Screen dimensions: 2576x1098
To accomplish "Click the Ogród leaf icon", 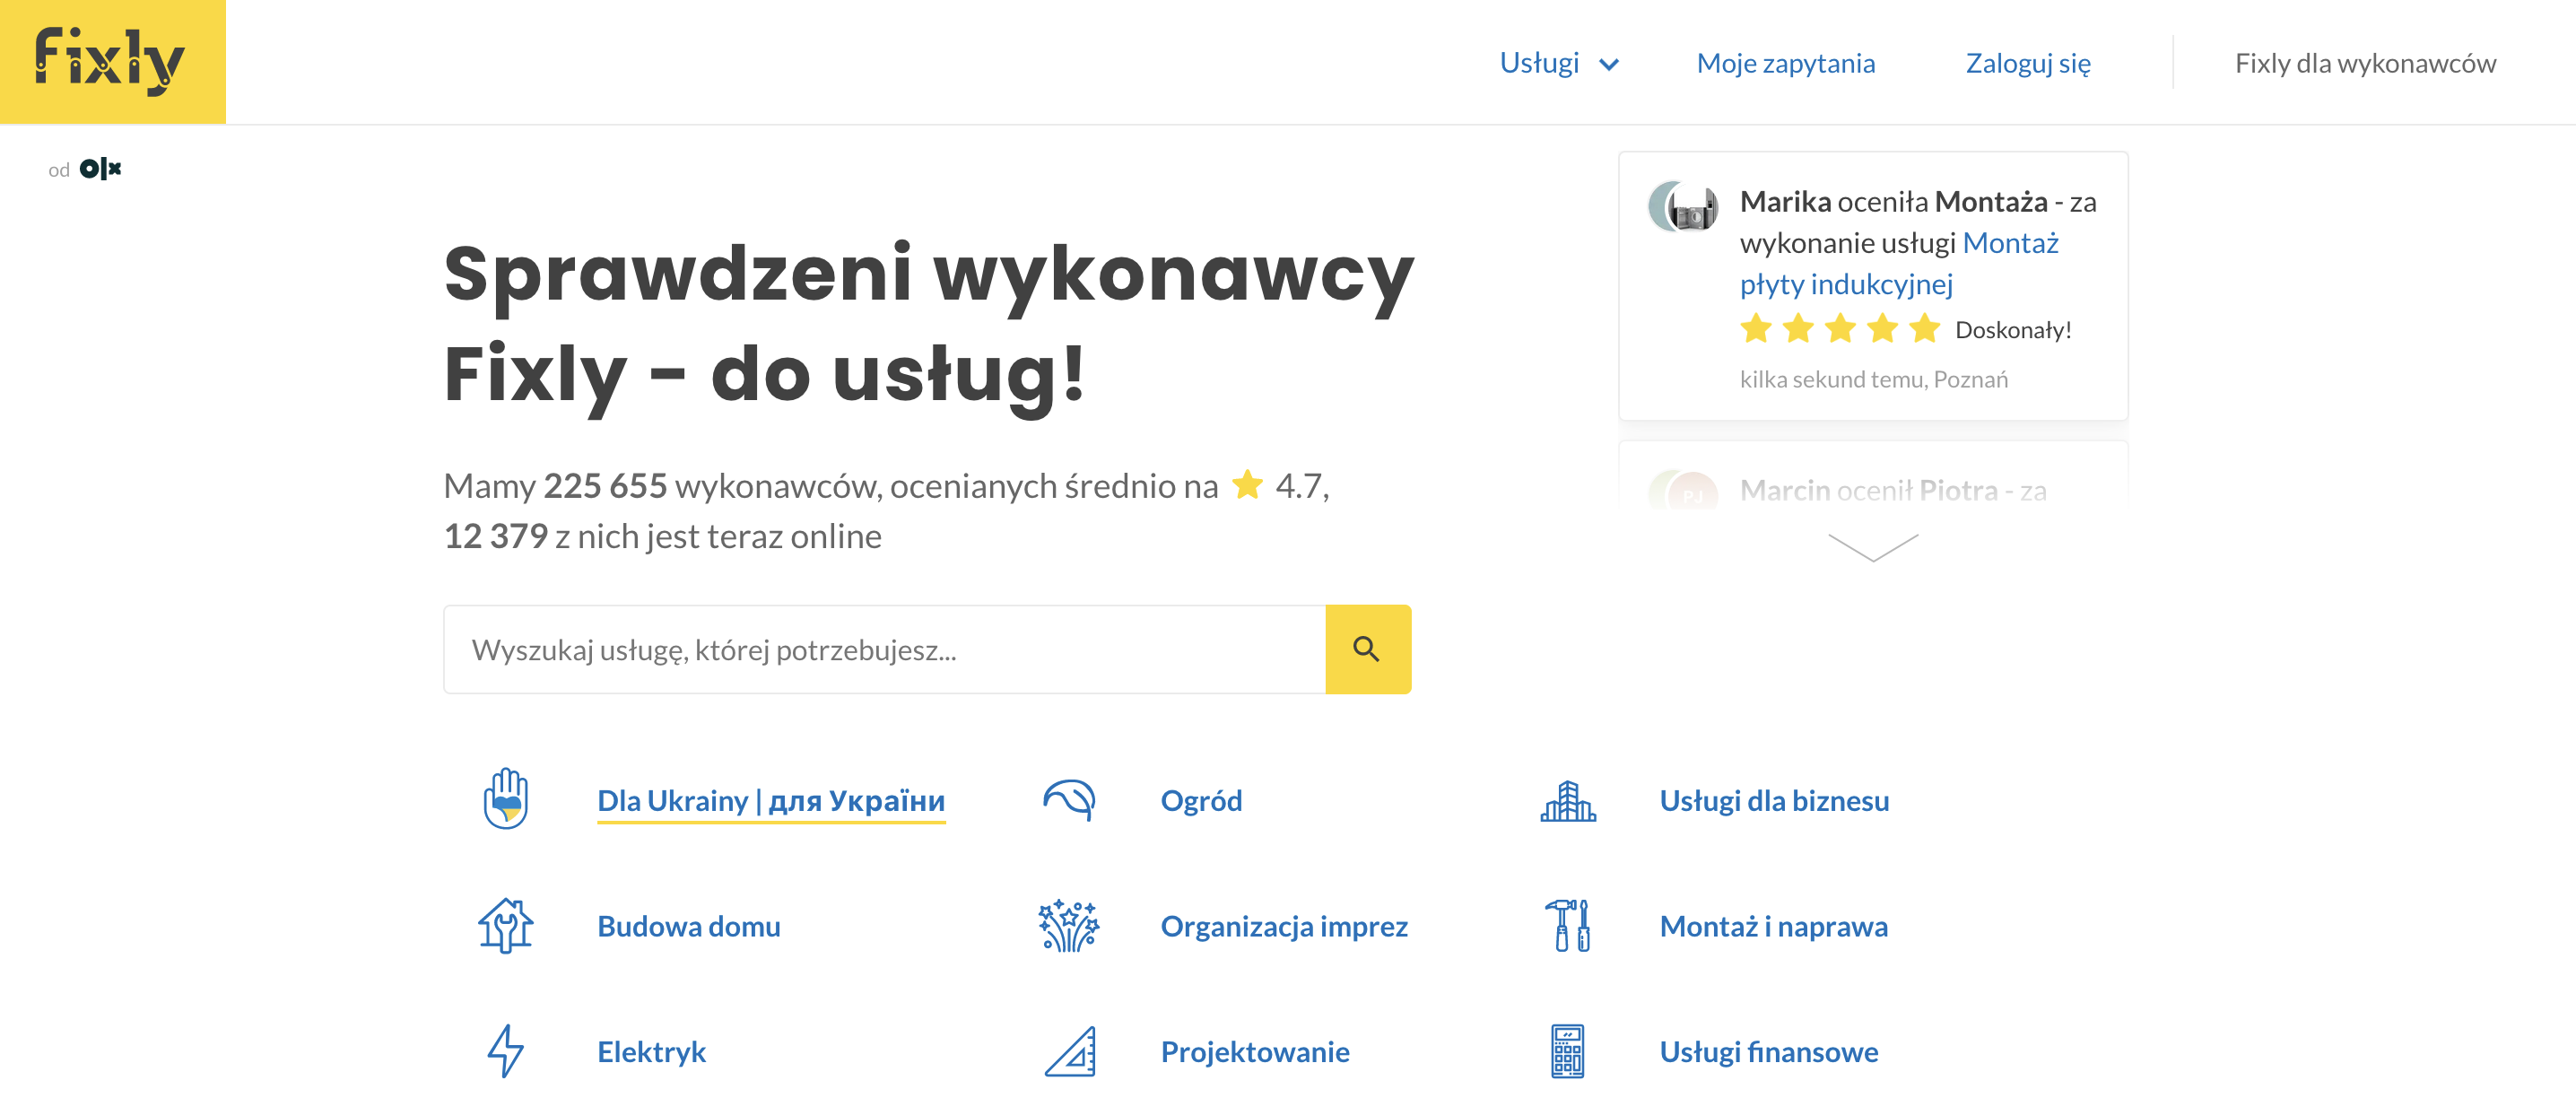I will 1069,800.
